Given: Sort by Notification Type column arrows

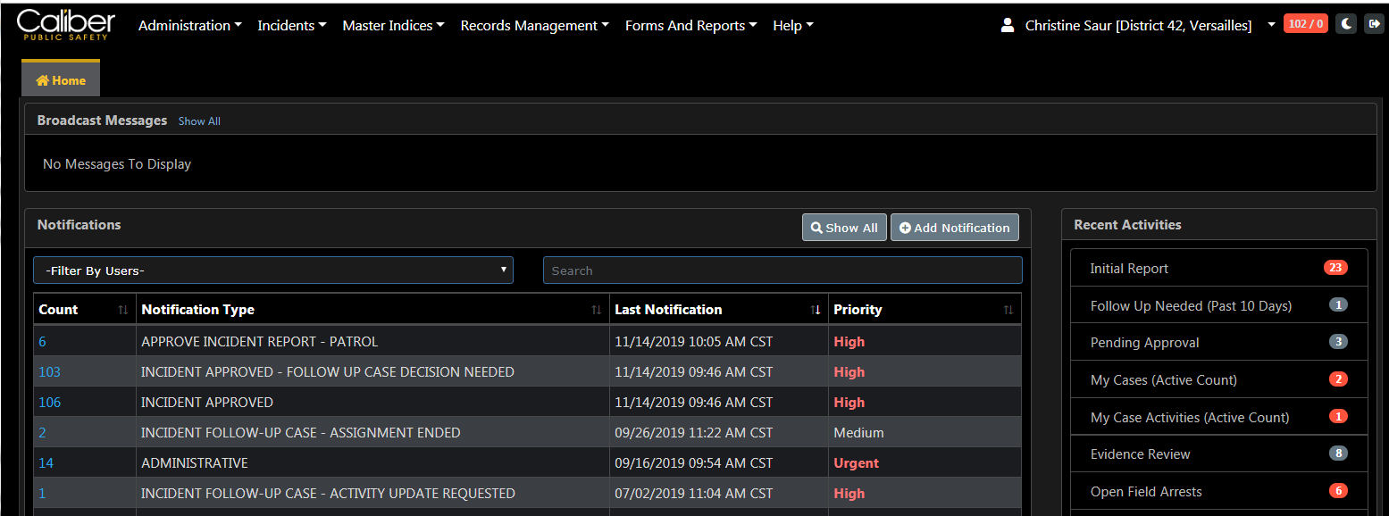Looking at the screenshot, I should click(596, 310).
